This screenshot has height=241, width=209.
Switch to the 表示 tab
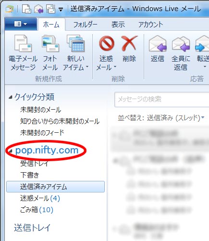[118, 25]
